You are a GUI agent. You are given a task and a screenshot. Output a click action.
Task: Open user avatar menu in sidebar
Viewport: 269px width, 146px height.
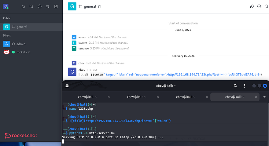click(x=6, y=6)
